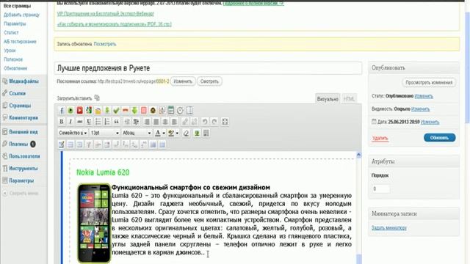Image resolution: width=470 pixels, height=264 pixels.
Task: Focus the page title input field
Action: [x=209, y=68]
